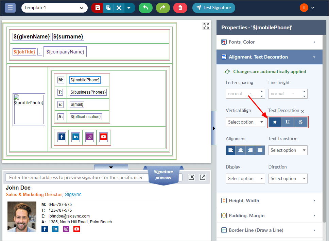Open the Vertical align dropdown

[245, 122]
